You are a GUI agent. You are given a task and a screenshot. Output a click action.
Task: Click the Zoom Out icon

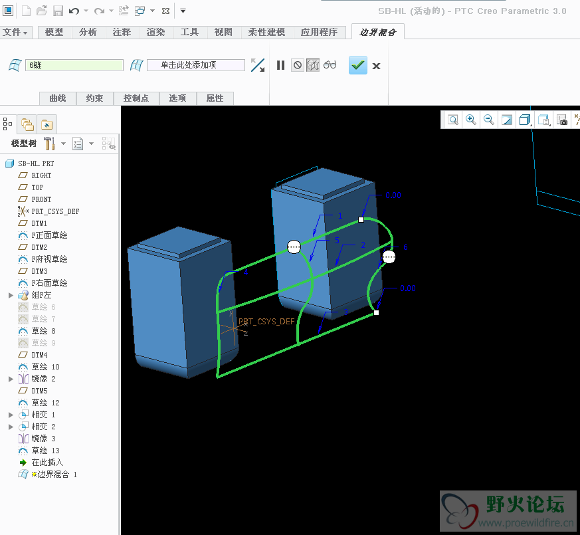click(x=489, y=120)
